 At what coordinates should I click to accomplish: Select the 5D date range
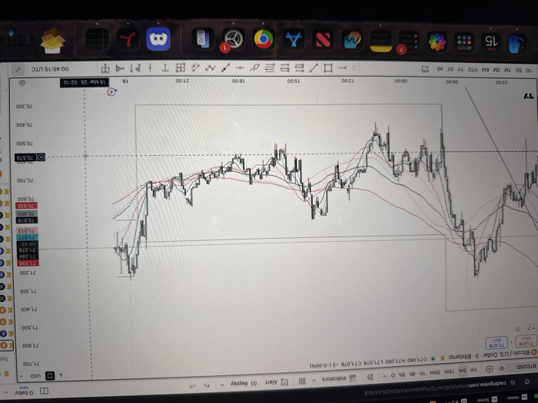519,71
